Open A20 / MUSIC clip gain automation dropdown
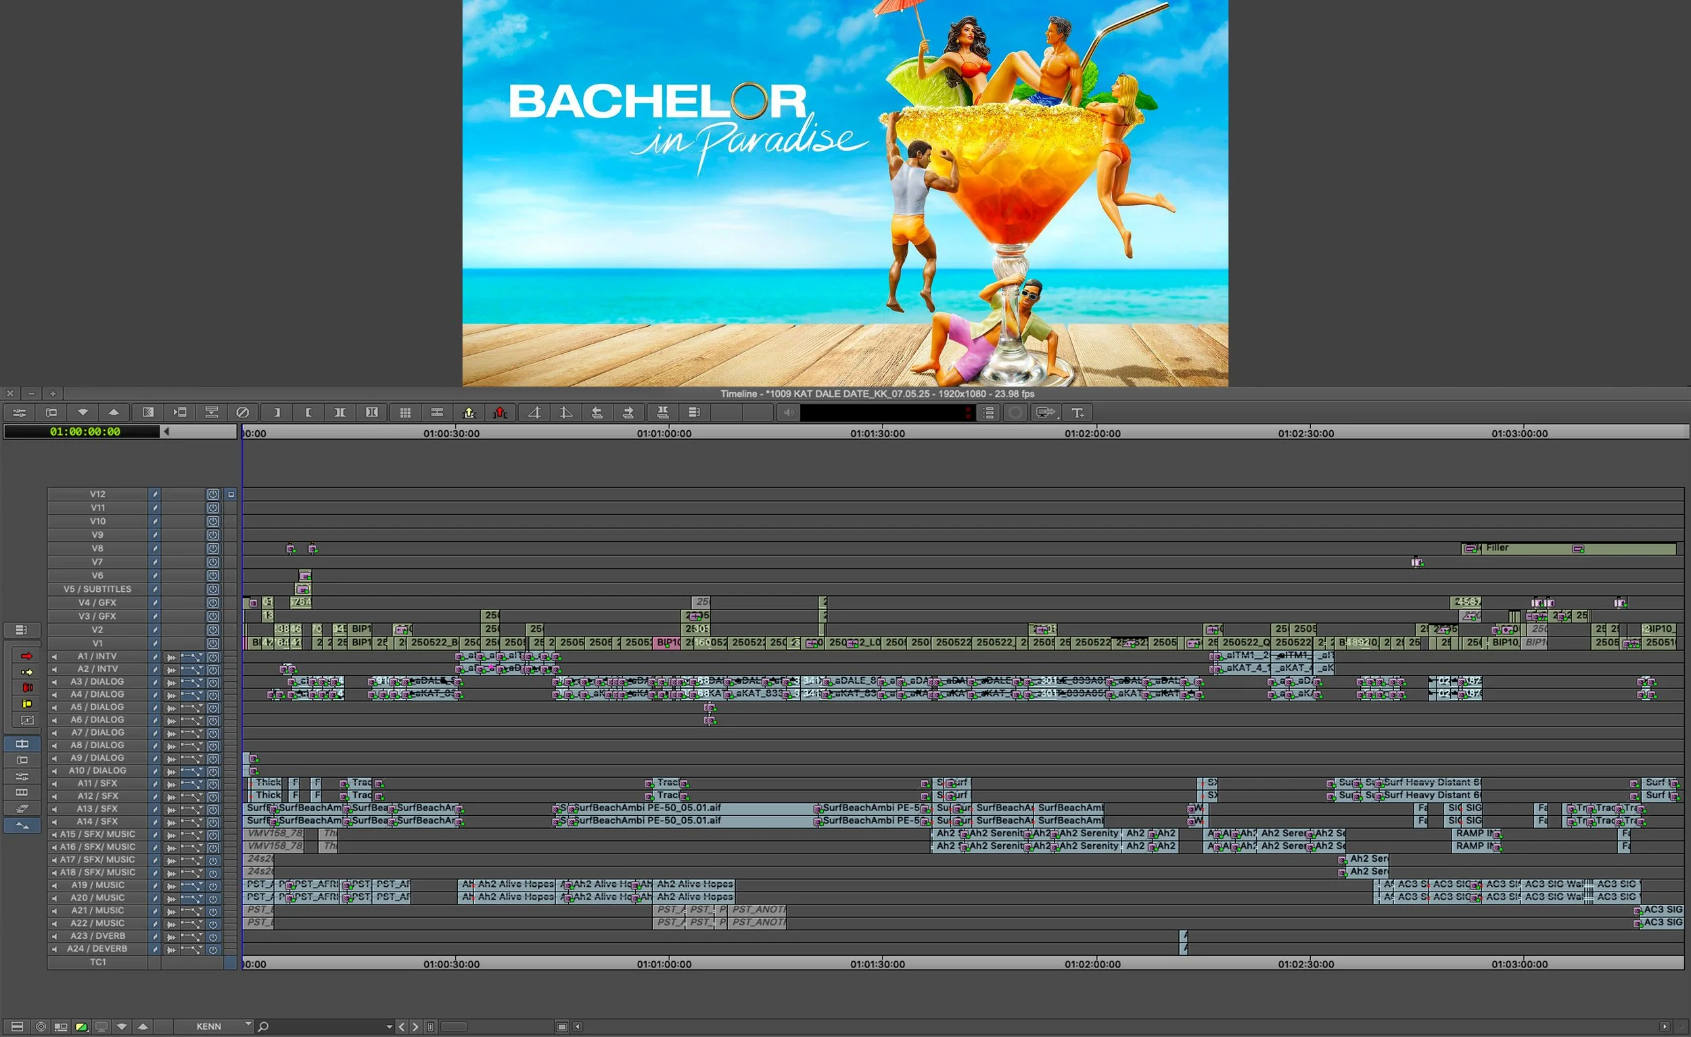The image size is (1691, 1037). coord(192,898)
